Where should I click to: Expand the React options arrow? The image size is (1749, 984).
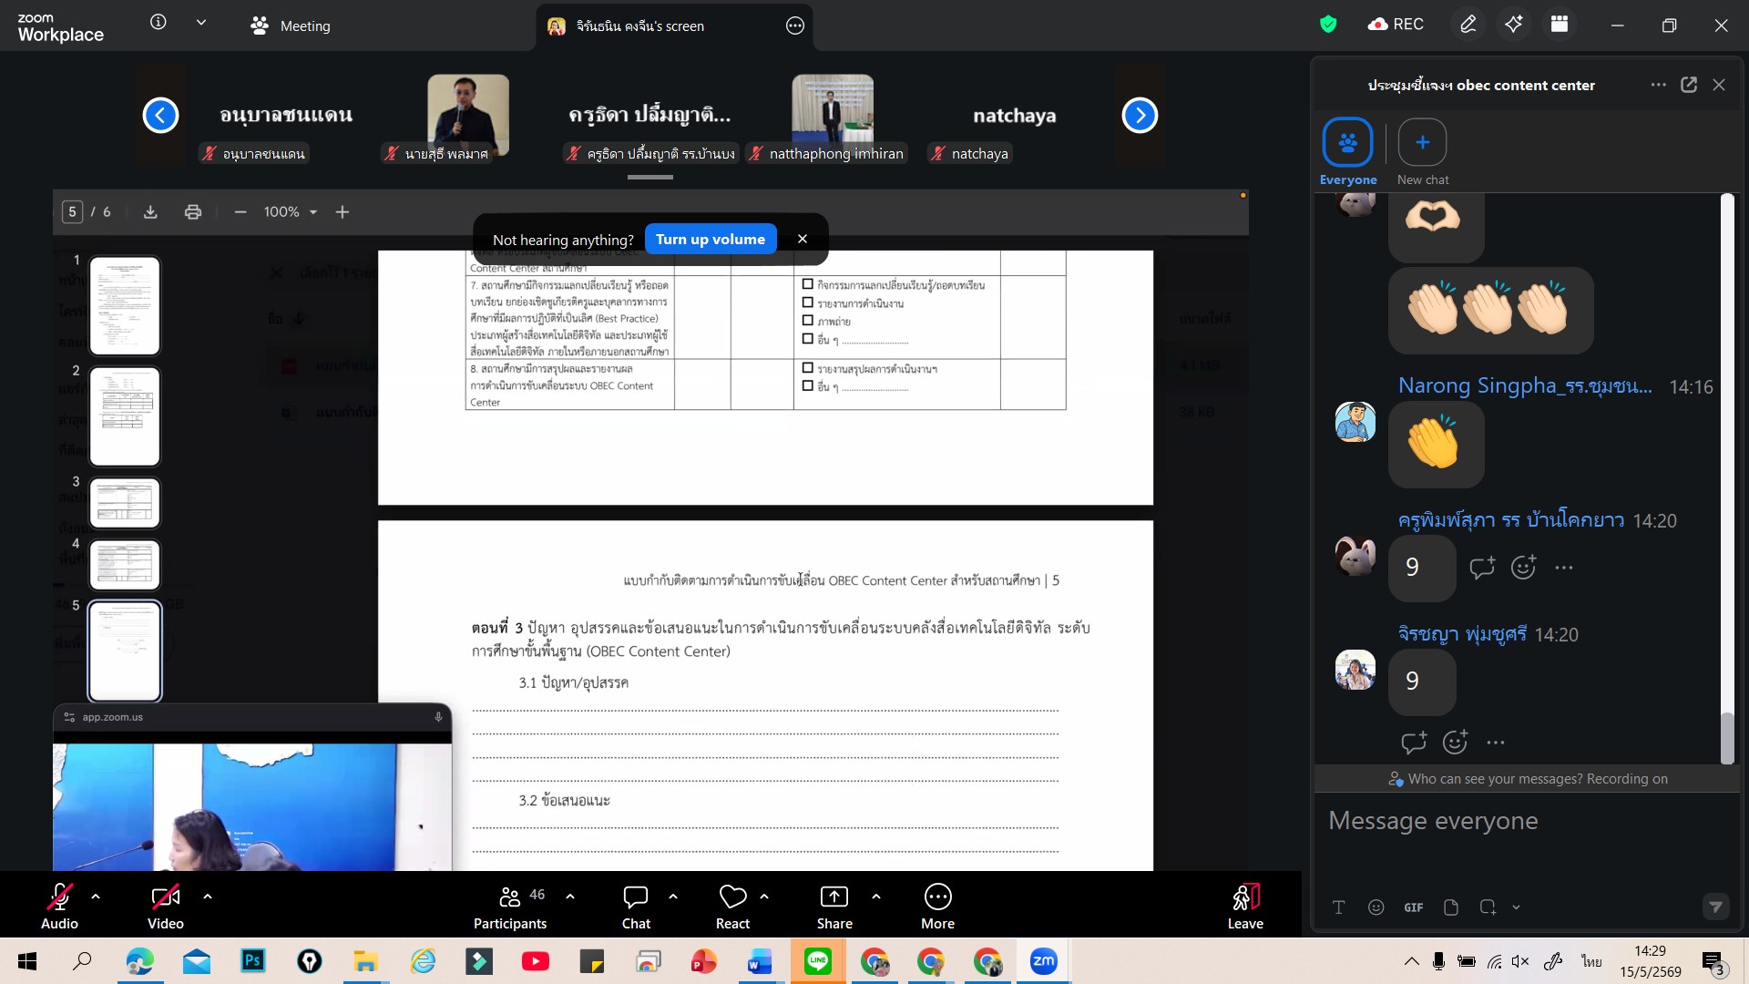click(764, 897)
